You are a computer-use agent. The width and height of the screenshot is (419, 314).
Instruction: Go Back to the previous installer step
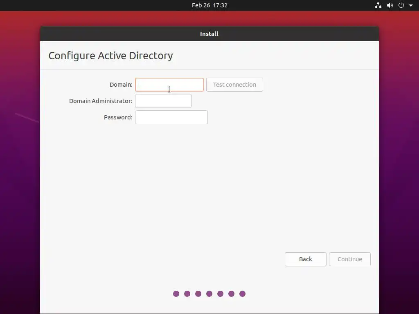coord(305,259)
